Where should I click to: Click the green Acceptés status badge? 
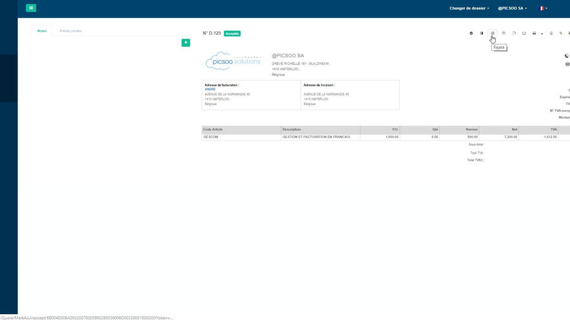232,33
